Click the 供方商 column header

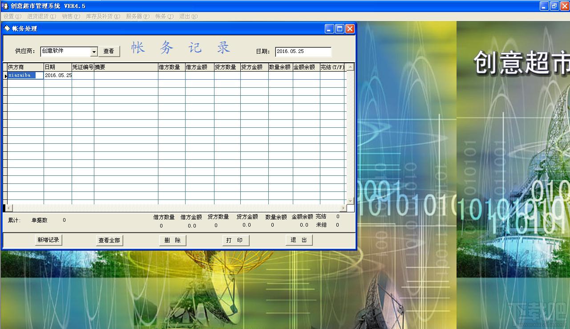click(x=25, y=67)
